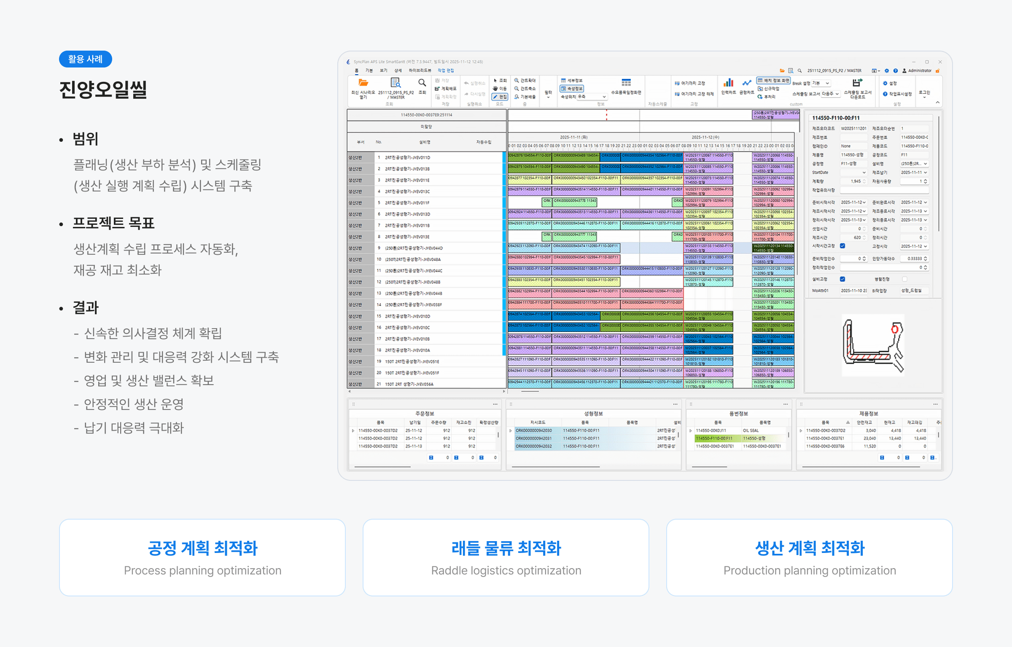Click the 계획배포 button
This screenshot has height=647, width=1012.
coord(446,89)
